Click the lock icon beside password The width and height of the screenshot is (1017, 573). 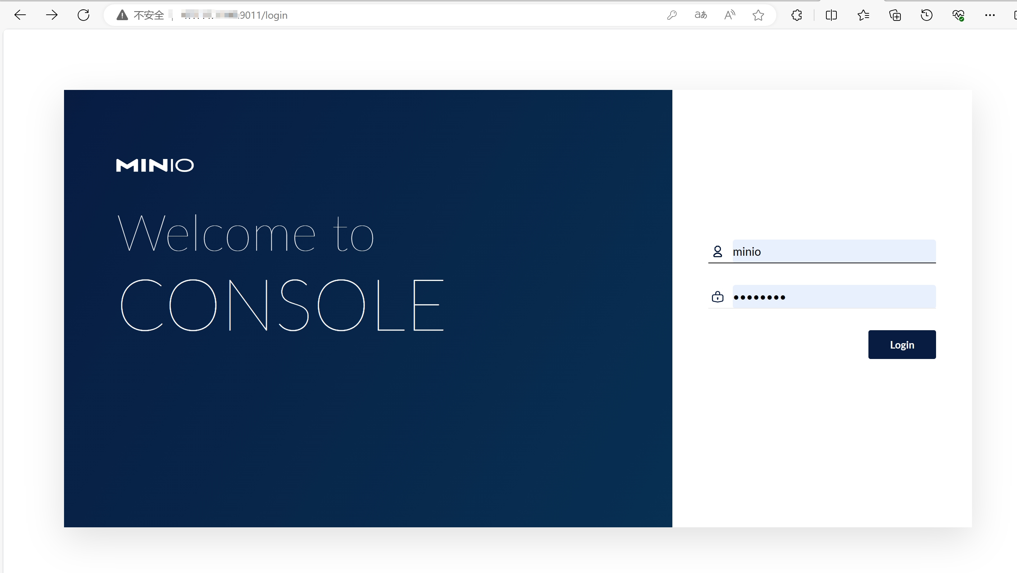coord(717,296)
